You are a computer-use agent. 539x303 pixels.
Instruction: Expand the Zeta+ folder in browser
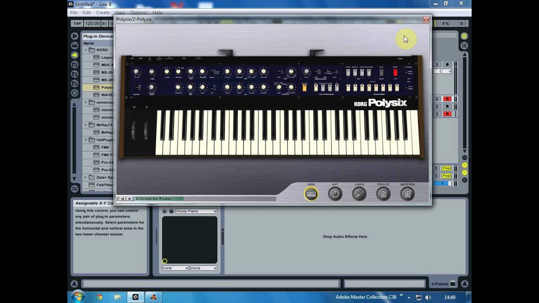85,178
